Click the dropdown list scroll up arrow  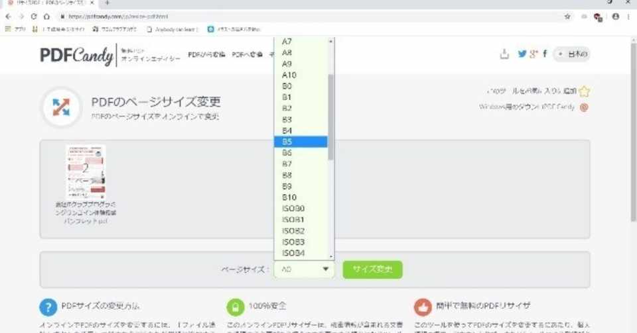point(330,41)
